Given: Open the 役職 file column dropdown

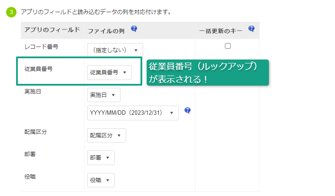Looking at the screenshot, I should pos(101,180).
